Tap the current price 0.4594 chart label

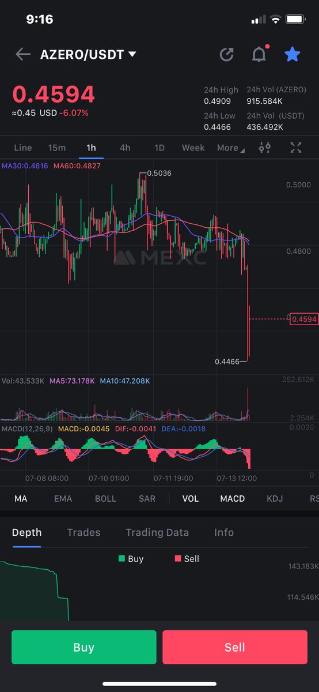click(303, 318)
